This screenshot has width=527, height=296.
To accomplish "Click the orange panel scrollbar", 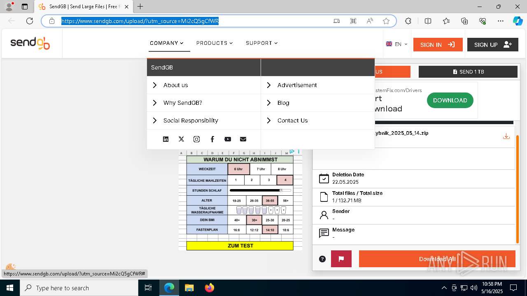I will coord(518,189).
